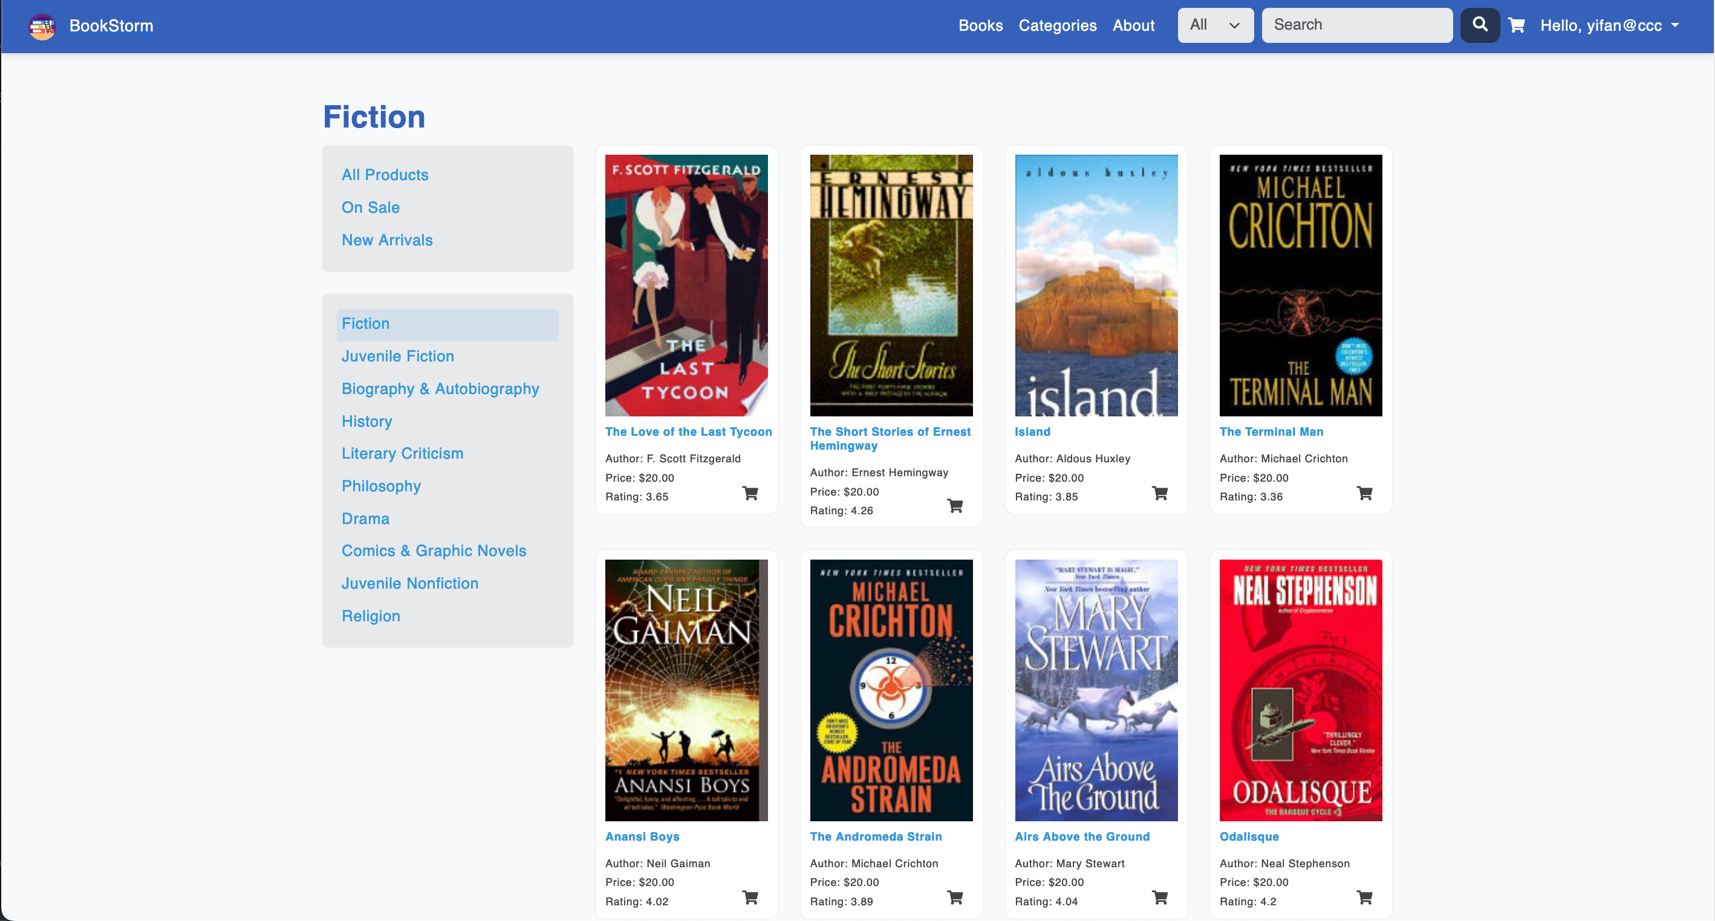This screenshot has height=921, width=1715.
Task: Open the About nav item
Action: (1133, 25)
